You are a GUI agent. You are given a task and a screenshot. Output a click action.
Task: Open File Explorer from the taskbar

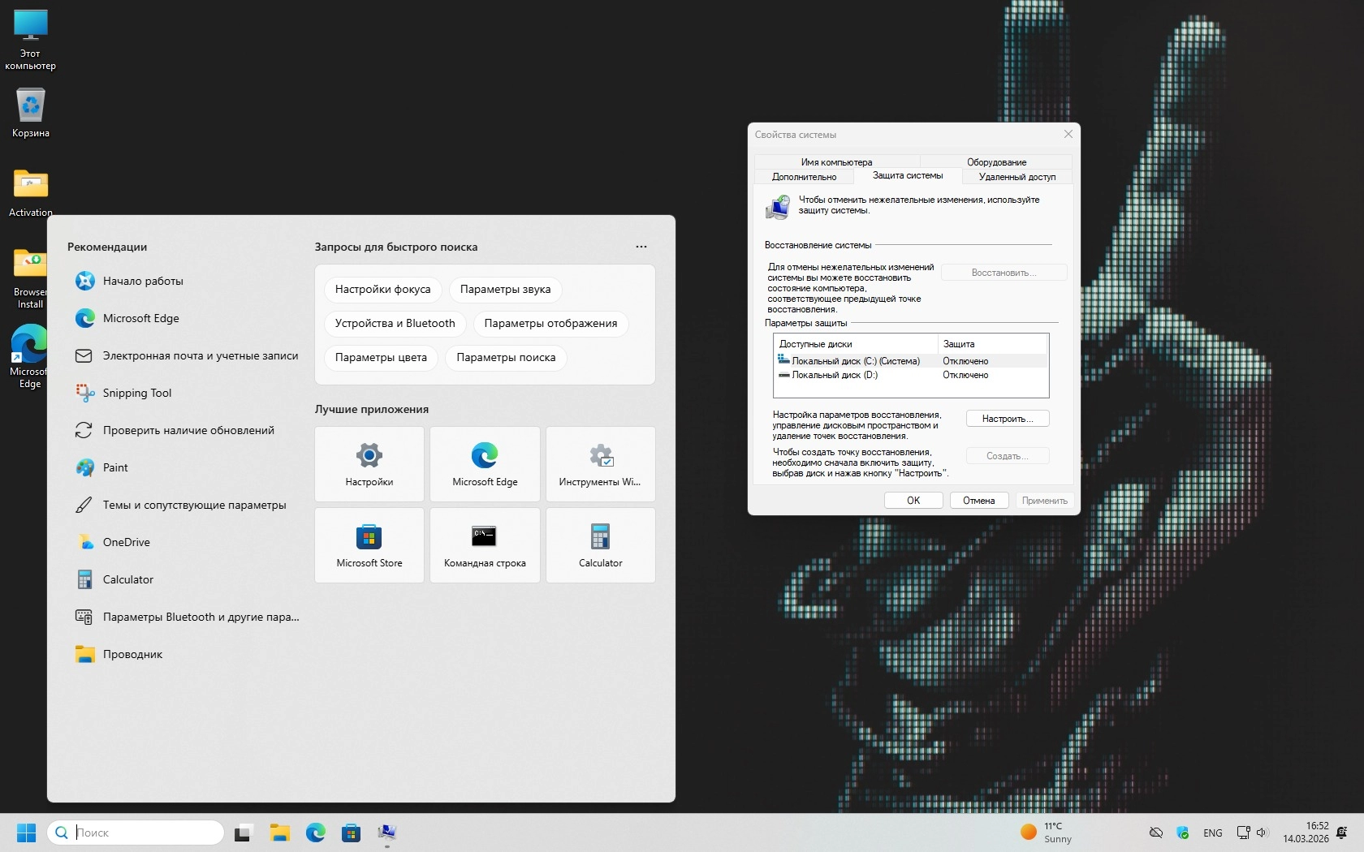pos(280,833)
